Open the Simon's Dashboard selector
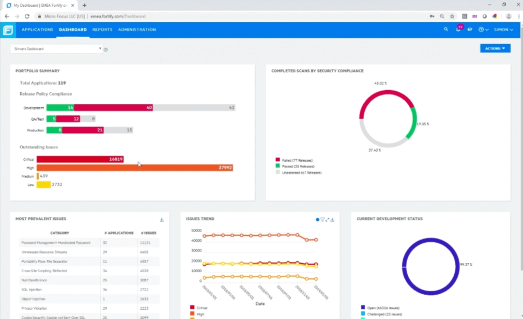The height and width of the screenshot is (319, 523). 55,48
